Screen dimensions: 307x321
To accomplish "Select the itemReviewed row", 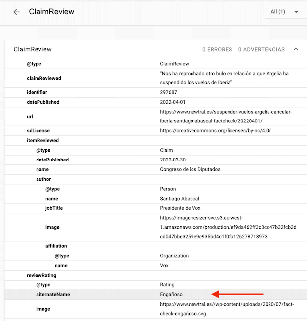I will pos(155,140).
